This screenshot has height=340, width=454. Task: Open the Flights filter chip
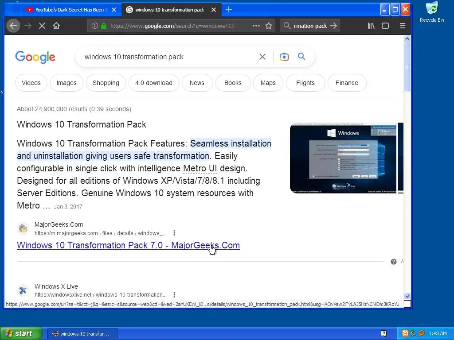(x=305, y=83)
